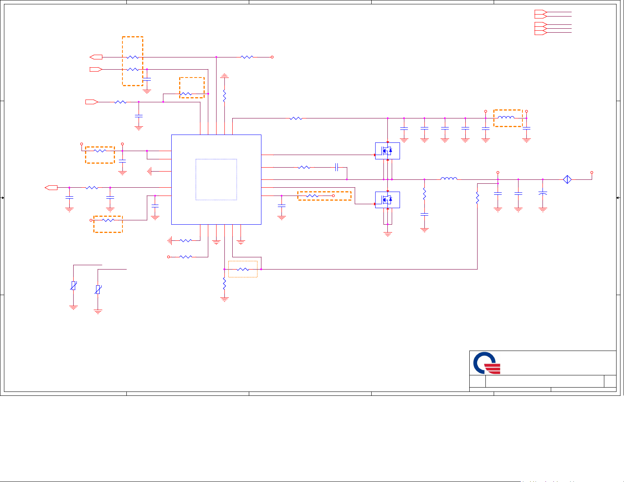Click the right thermistor symbol
Viewport: 624px width, 482px height.
98,290
